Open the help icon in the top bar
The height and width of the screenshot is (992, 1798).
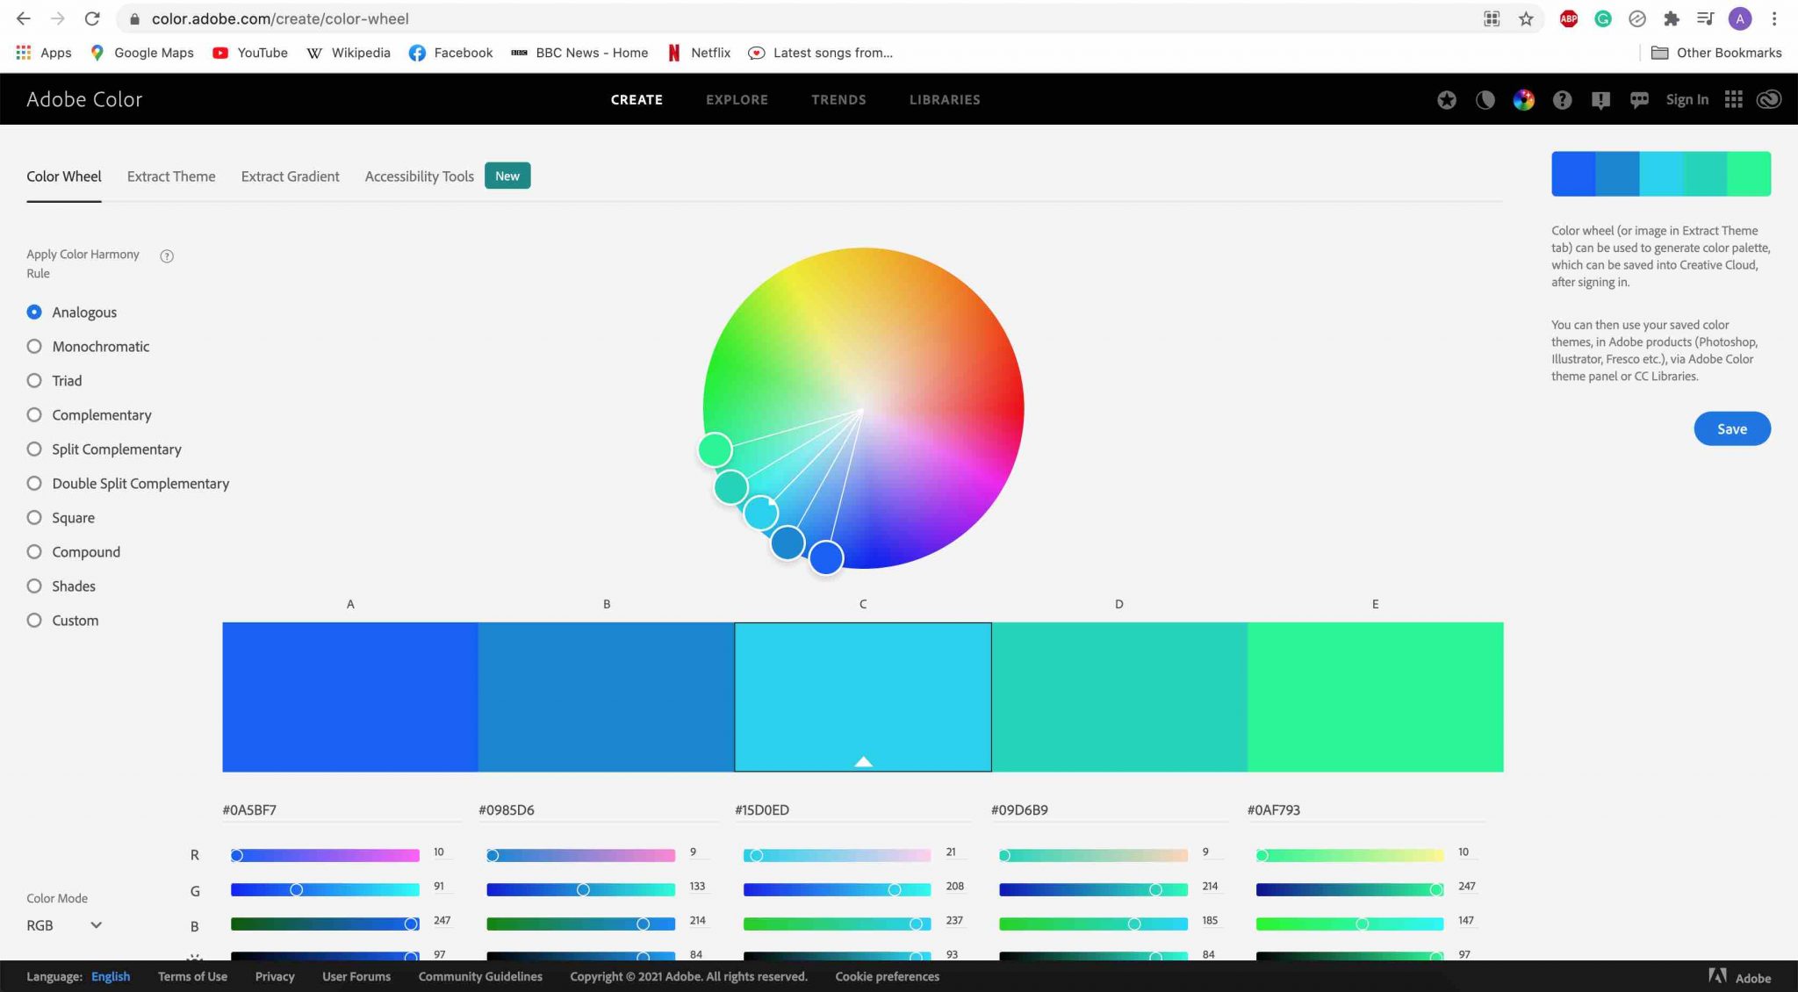coord(1563,99)
